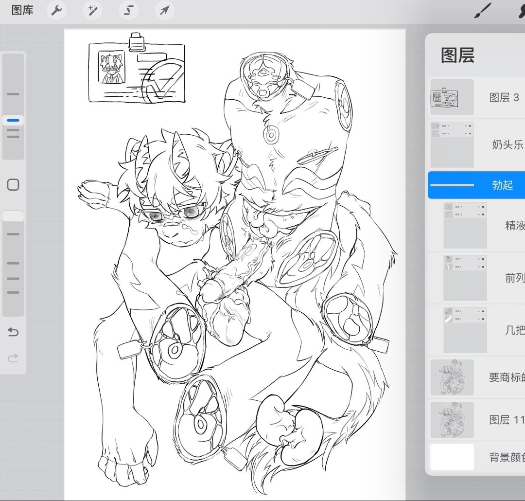Open the 图层 3 layer thumbnail
The image size is (525, 501).
[452, 97]
